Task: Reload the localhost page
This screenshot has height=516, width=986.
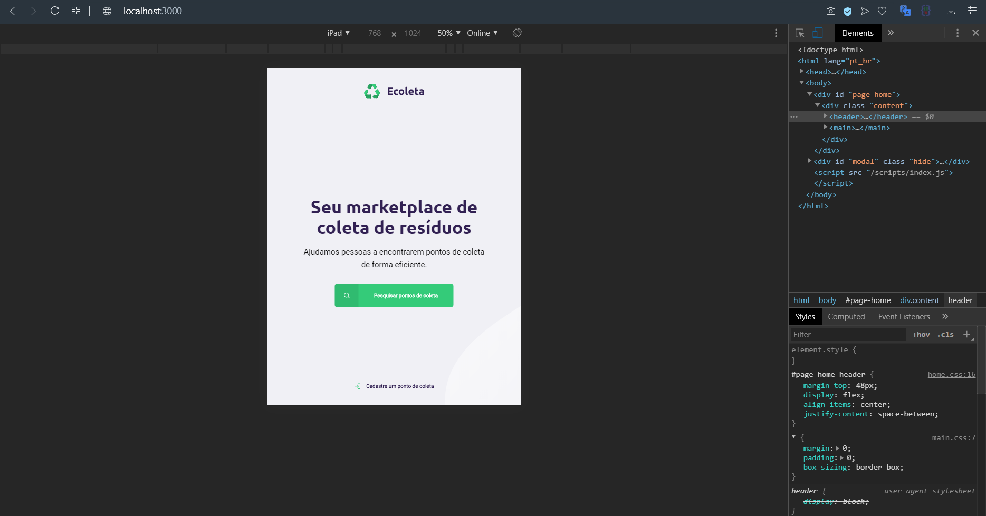Action: tap(54, 11)
